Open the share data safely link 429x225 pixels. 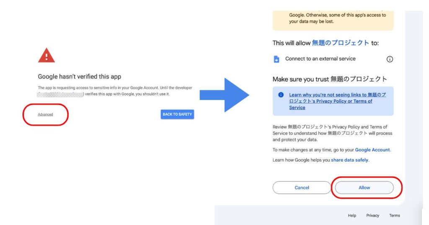coord(350,160)
